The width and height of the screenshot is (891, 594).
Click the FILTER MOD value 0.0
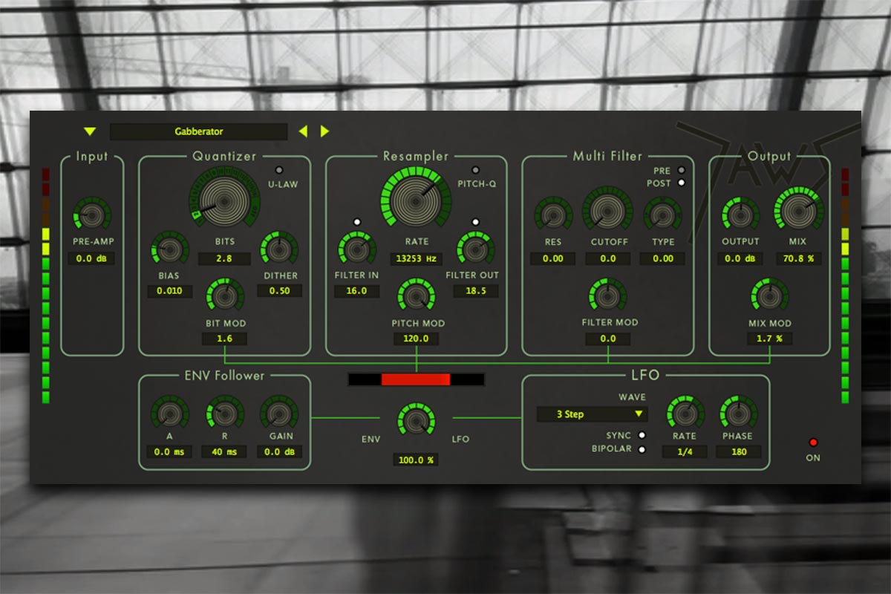(x=607, y=339)
